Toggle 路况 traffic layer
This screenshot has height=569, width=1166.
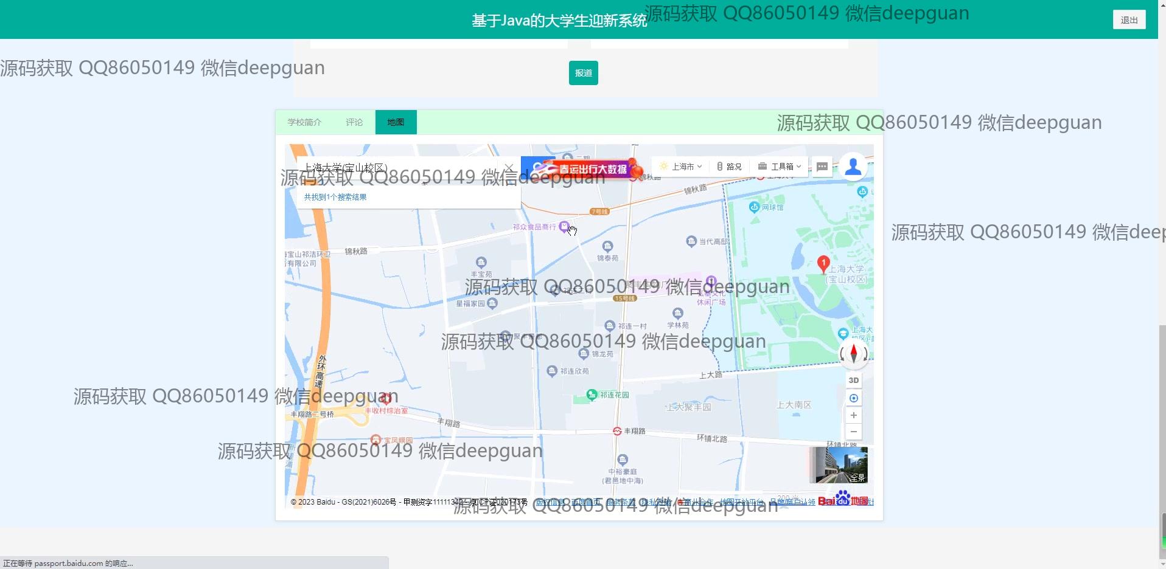pyautogui.click(x=728, y=167)
